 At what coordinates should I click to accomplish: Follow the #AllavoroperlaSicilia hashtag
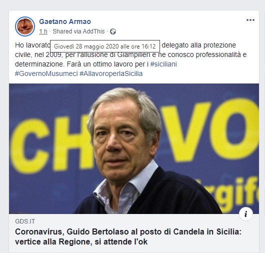pos(111,73)
